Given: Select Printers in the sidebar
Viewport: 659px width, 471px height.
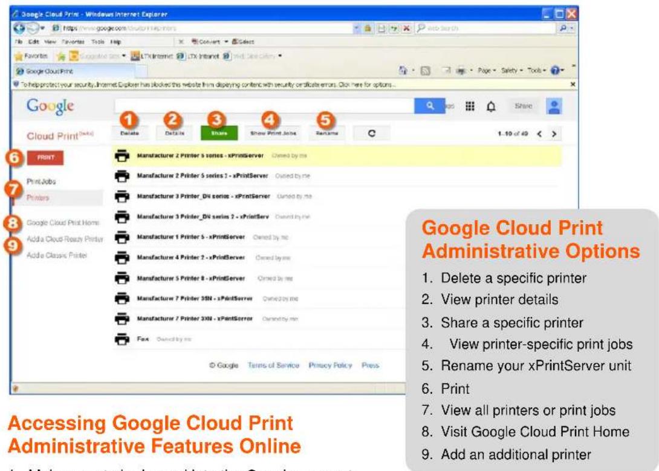Looking at the screenshot, I should tap(38, 198).
